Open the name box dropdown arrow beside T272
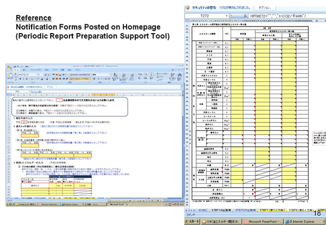 (227, 16)
